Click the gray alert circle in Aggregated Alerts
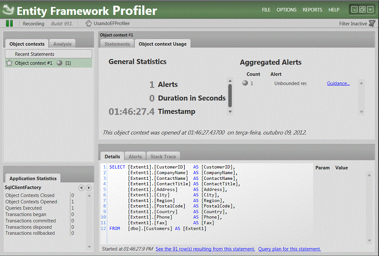The image size is (379, 256). click(x=245, y=83)
